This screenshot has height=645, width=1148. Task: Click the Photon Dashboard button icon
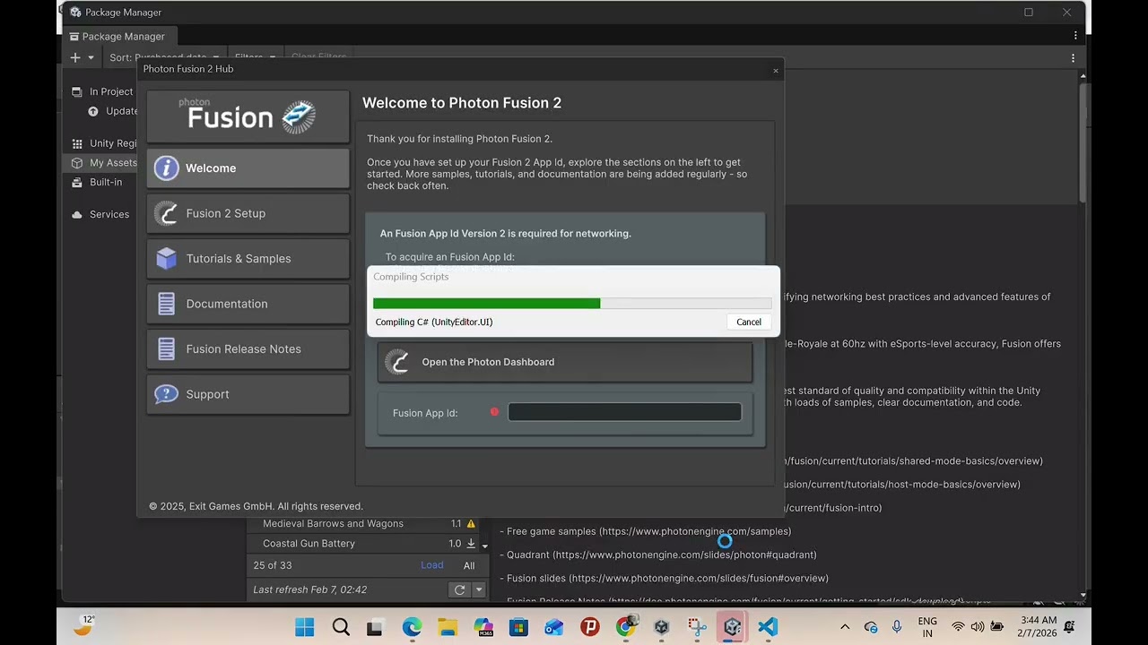397,362
